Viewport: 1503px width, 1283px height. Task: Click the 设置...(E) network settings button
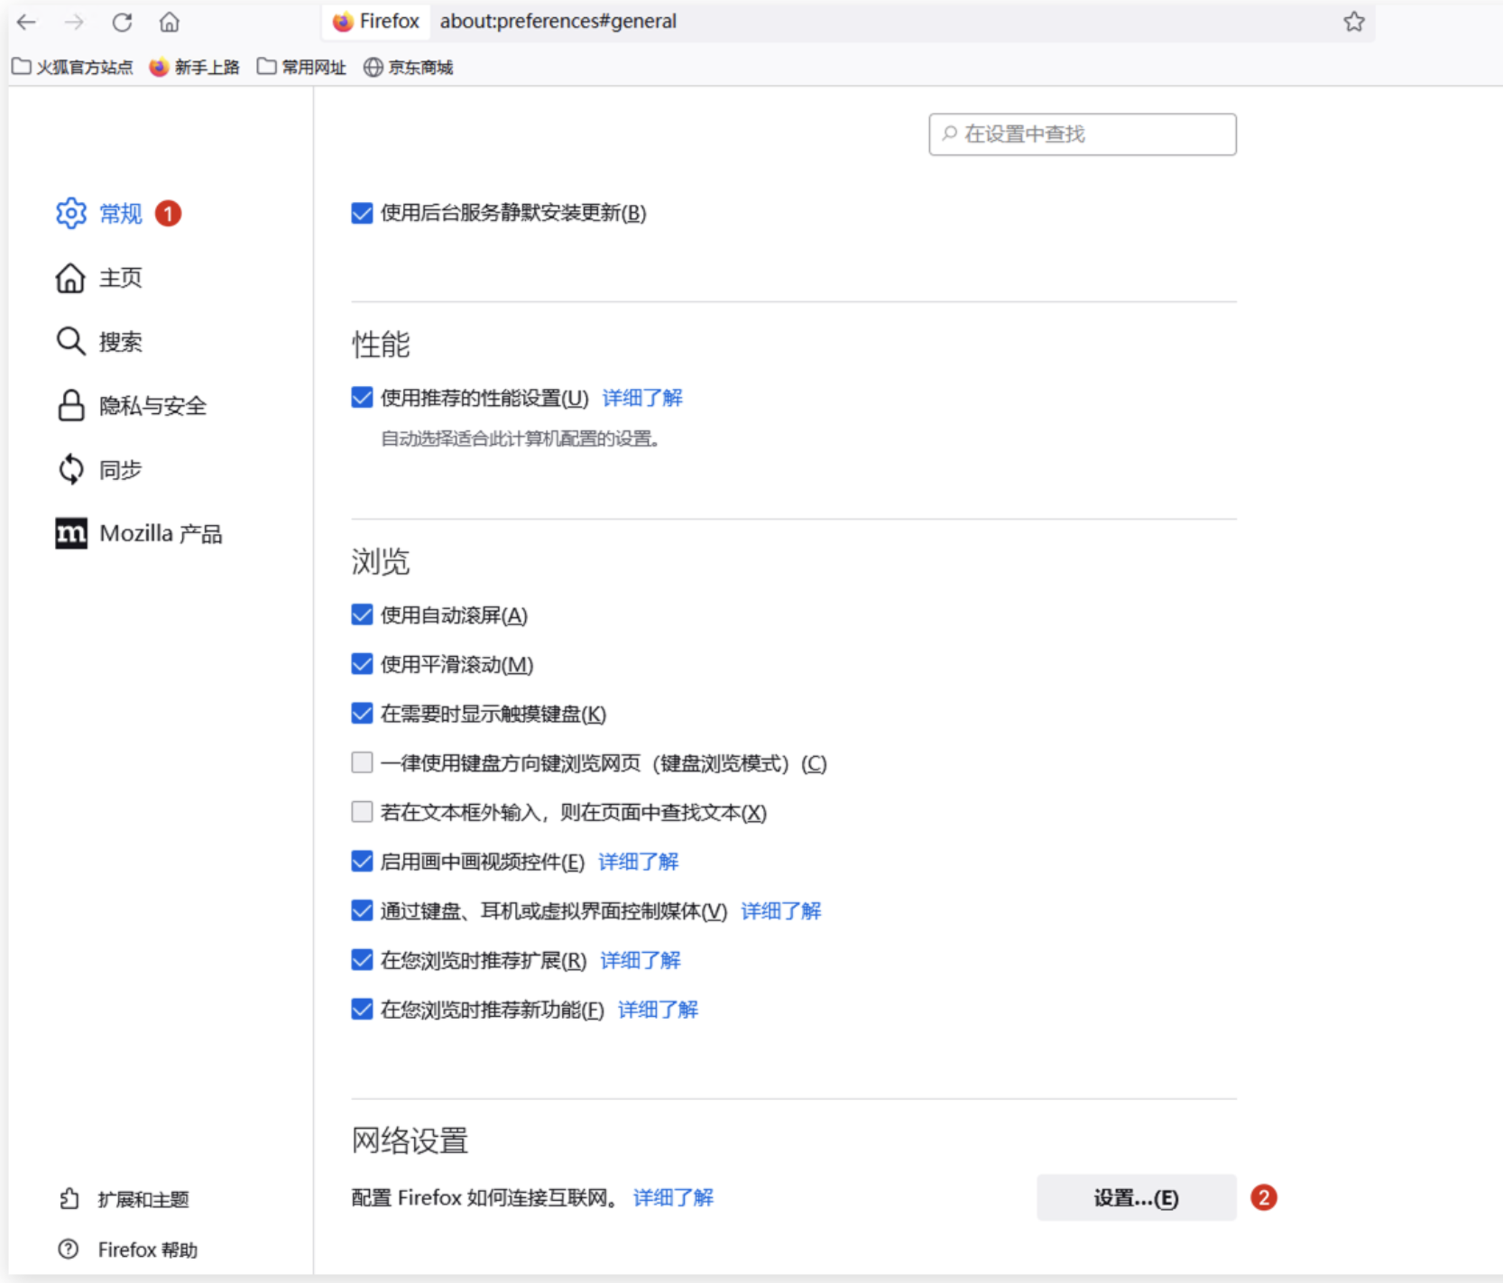coord(1136,1198)
